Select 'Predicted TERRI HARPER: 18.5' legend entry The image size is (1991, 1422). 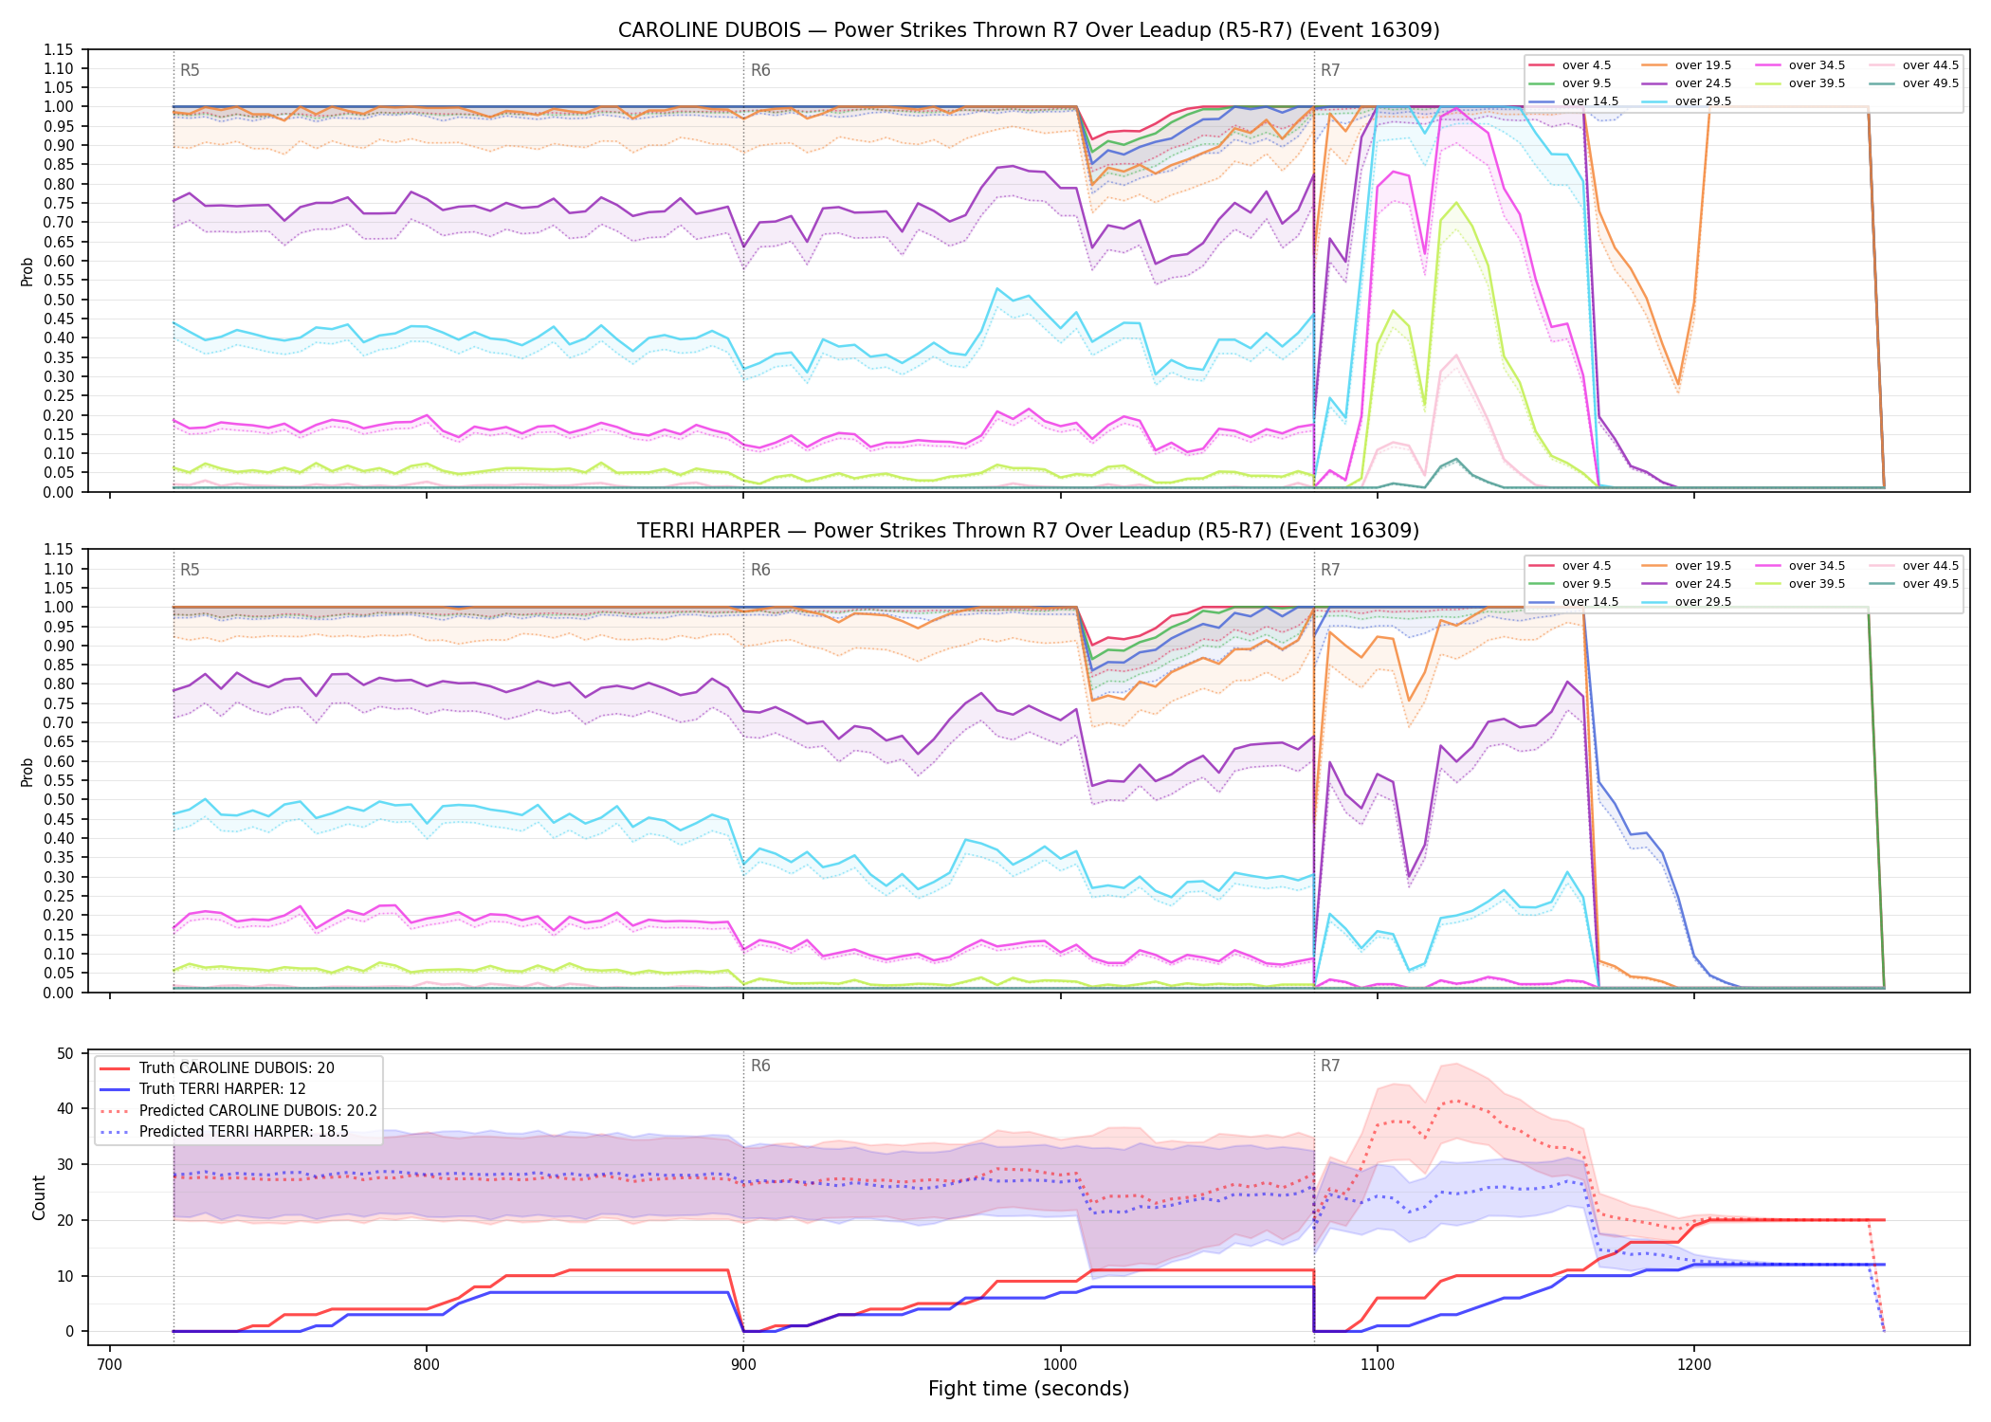(224, 1131)
